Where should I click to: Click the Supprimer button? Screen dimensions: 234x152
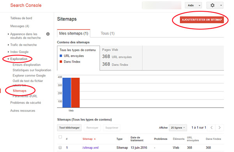click(112, 128)
